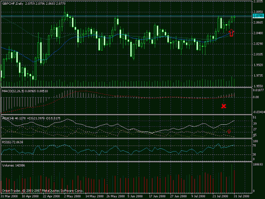Screen dimensions: 265x199
Task: Click the 1.9735 price axis value
Action: coord(258,76)
